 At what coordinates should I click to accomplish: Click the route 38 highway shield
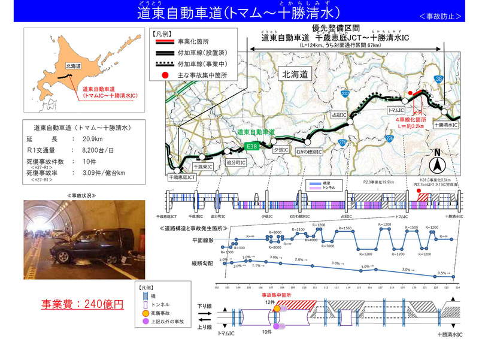[439, 79]
